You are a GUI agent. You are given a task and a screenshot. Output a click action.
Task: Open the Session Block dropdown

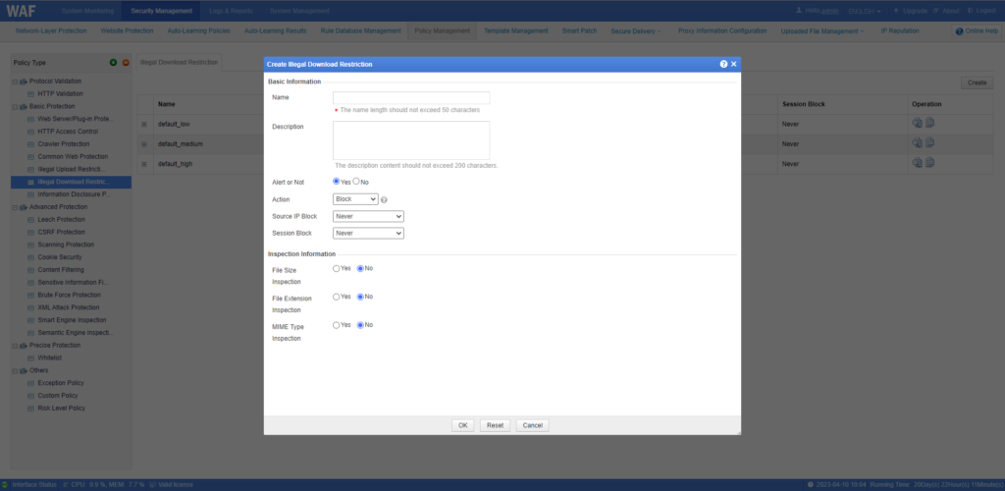pos(369,234)
